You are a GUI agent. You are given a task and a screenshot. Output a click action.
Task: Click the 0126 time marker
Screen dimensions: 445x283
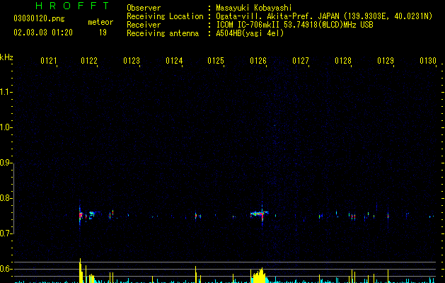(258, 61)
